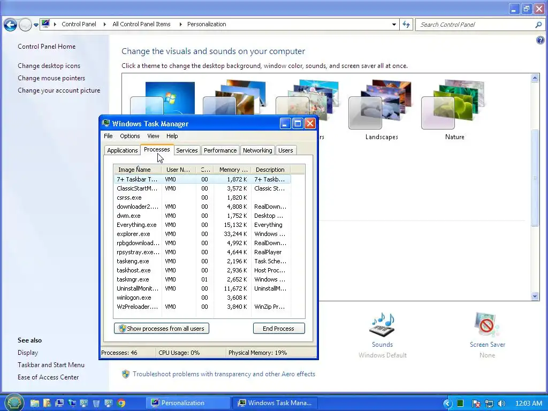Select winlogon.exe process row
Viewport: 548px width, 411px height.
pyautogui.click(x=202, y=298)
